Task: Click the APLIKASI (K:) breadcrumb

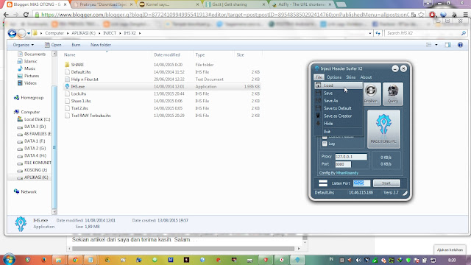Action: click(x=83, y=33)
